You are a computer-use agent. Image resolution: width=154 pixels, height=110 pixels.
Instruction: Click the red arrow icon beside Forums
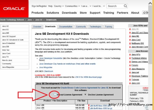(130, 65)
